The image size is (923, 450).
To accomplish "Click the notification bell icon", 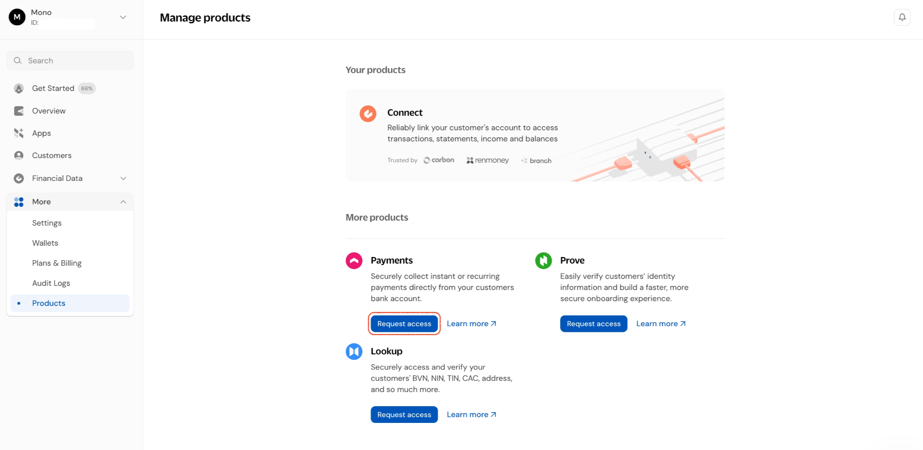I will 902,17.
